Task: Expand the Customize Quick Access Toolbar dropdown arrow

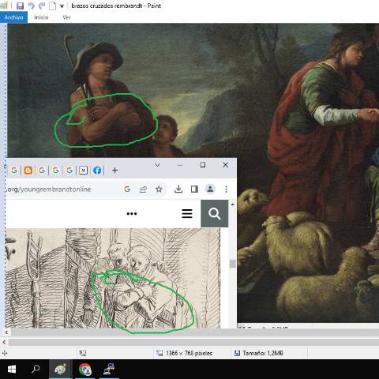Action: click(62, 6)
